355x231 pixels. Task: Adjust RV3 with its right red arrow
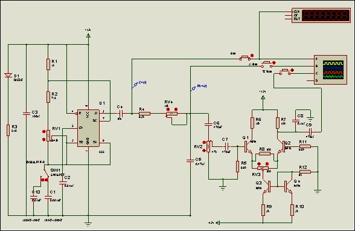pos(267,164)
